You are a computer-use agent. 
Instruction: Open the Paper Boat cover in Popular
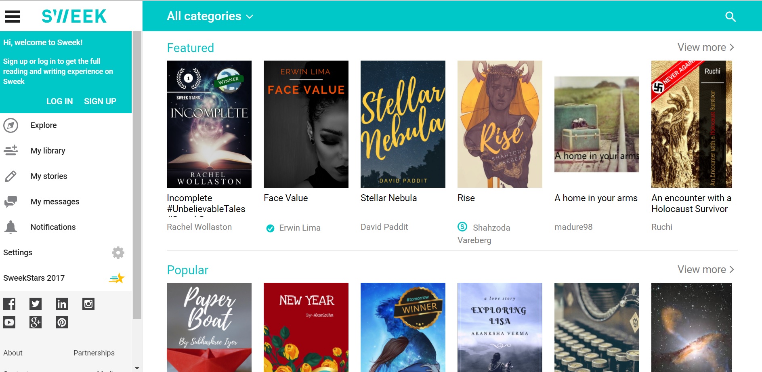(x=209, y=327)
